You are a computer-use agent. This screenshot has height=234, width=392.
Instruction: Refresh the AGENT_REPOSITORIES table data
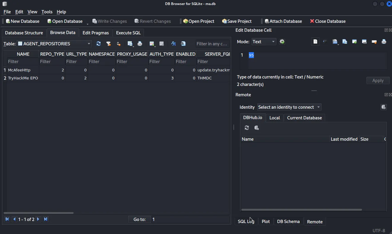coord(99,44)
